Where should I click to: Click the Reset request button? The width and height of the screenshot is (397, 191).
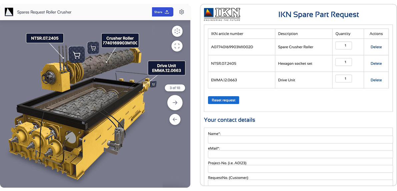pos(224,100)
